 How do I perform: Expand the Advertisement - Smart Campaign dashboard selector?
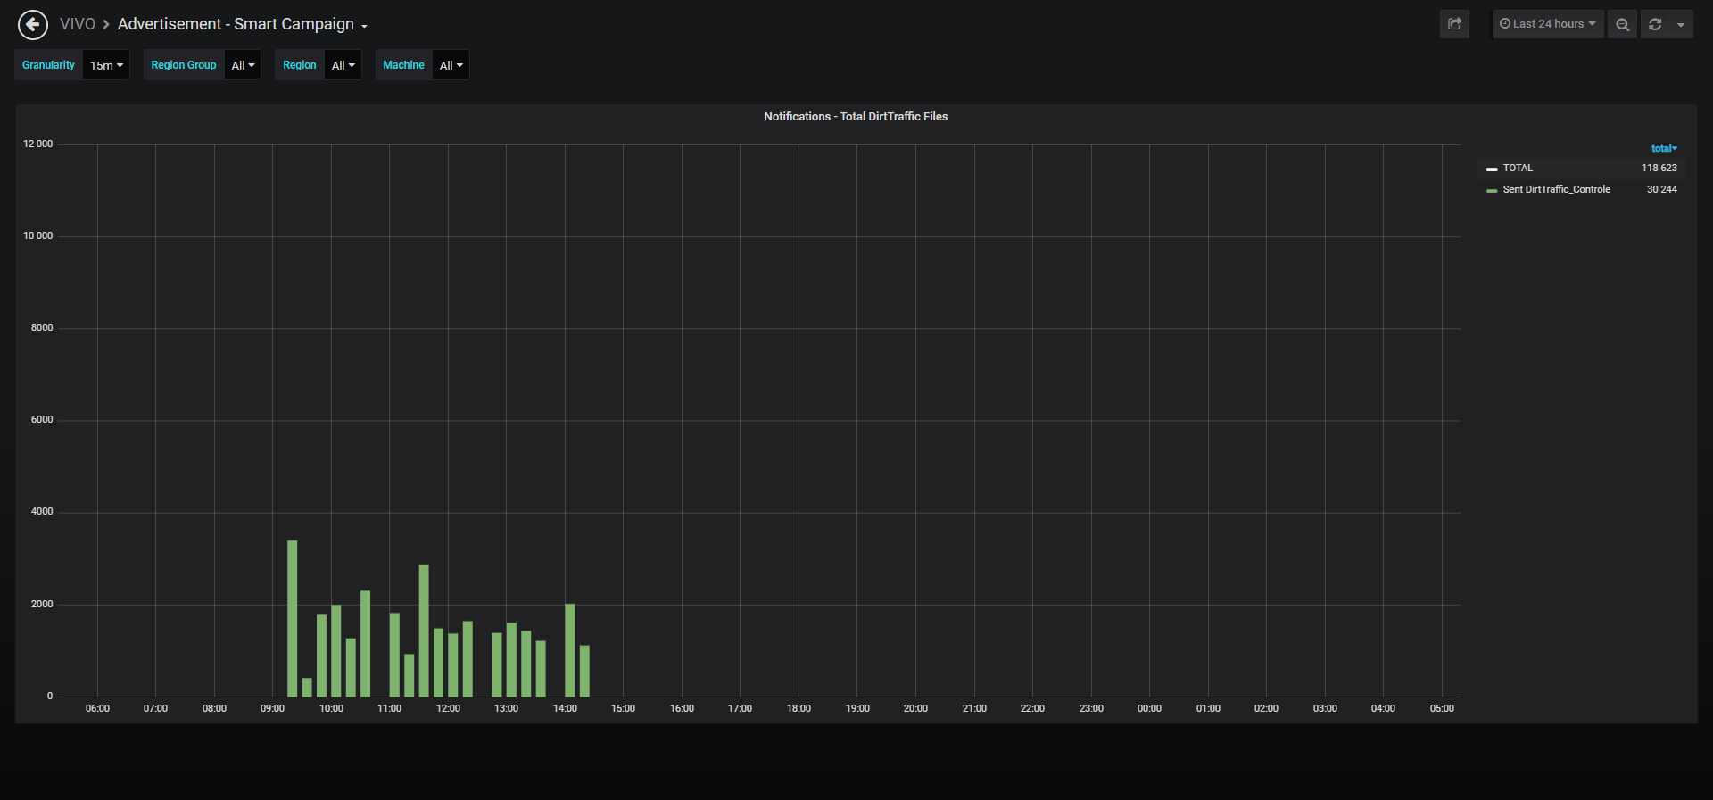pos(242,24)
